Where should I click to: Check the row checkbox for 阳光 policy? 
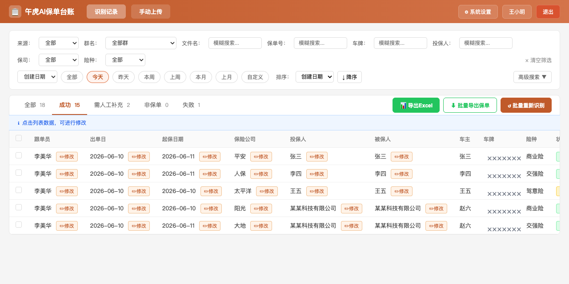coord(19,207)
